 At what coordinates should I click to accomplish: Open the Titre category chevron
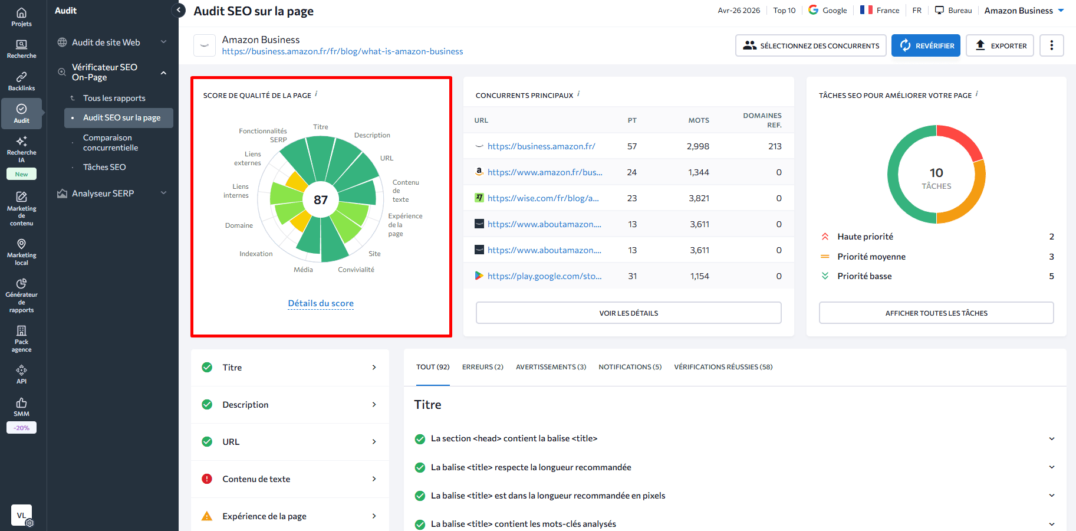click(374, 368)
